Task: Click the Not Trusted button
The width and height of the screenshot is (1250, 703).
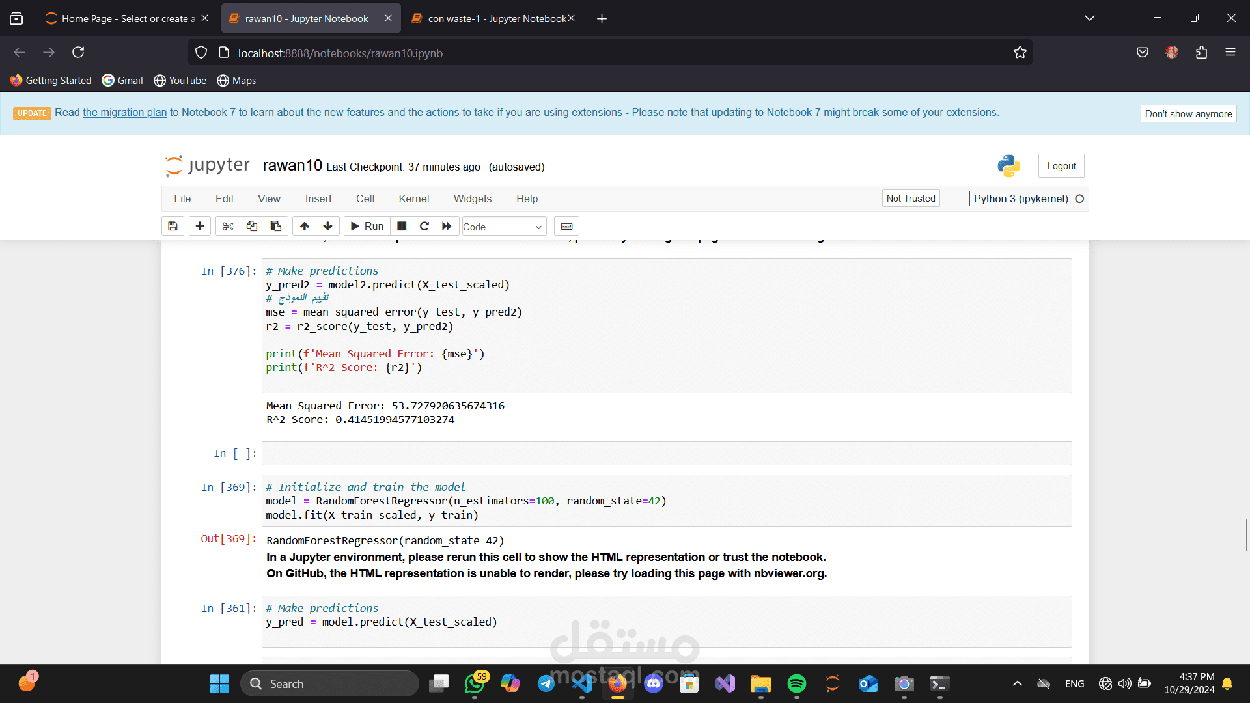Action: click(911, 199)
